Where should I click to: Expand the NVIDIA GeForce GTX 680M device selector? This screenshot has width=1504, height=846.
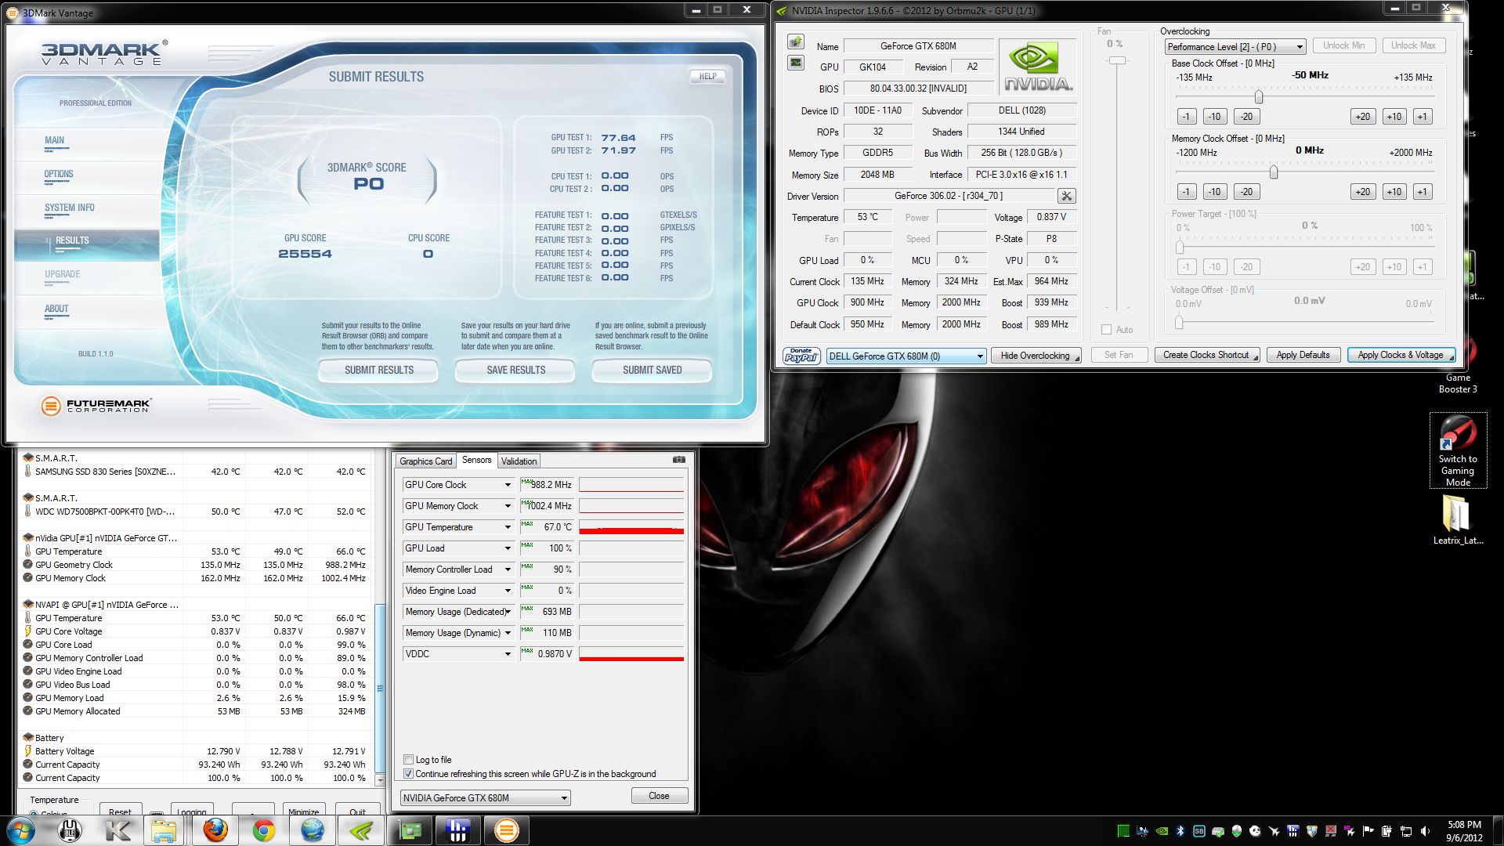(485, 798)
